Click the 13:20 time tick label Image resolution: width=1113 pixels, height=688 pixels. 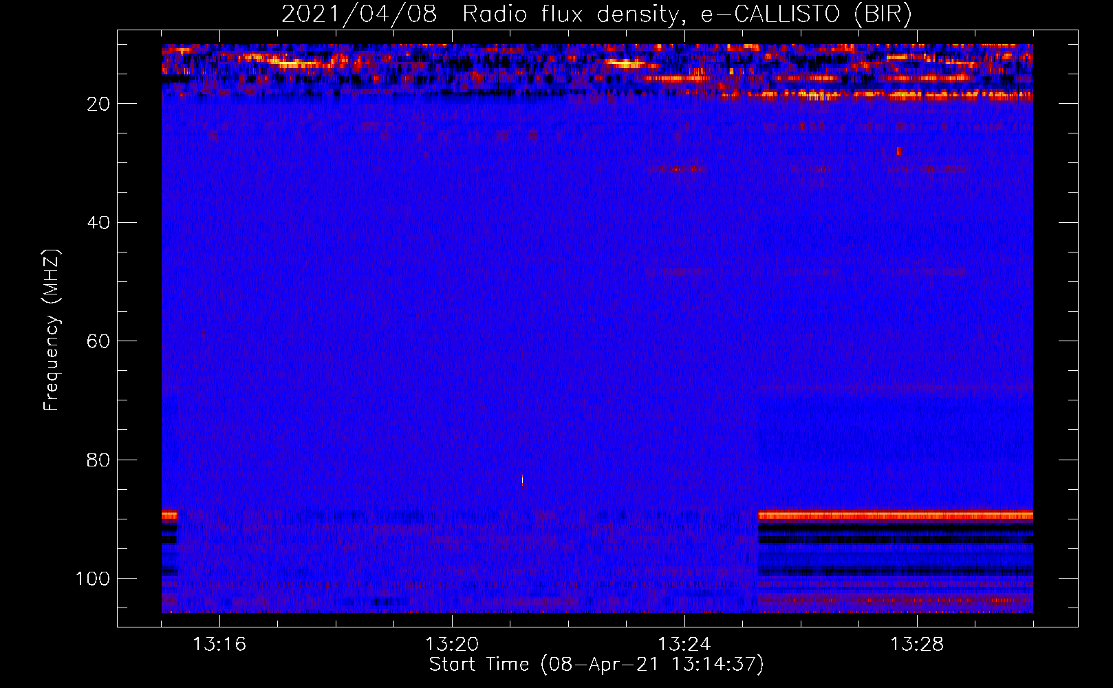452,645
